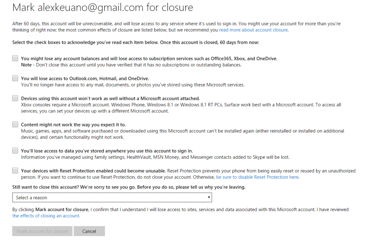This screenshot has height=242, width=368.
Task: Check the 'Content might not work' checkbox
Action: (x=15, y=124)
